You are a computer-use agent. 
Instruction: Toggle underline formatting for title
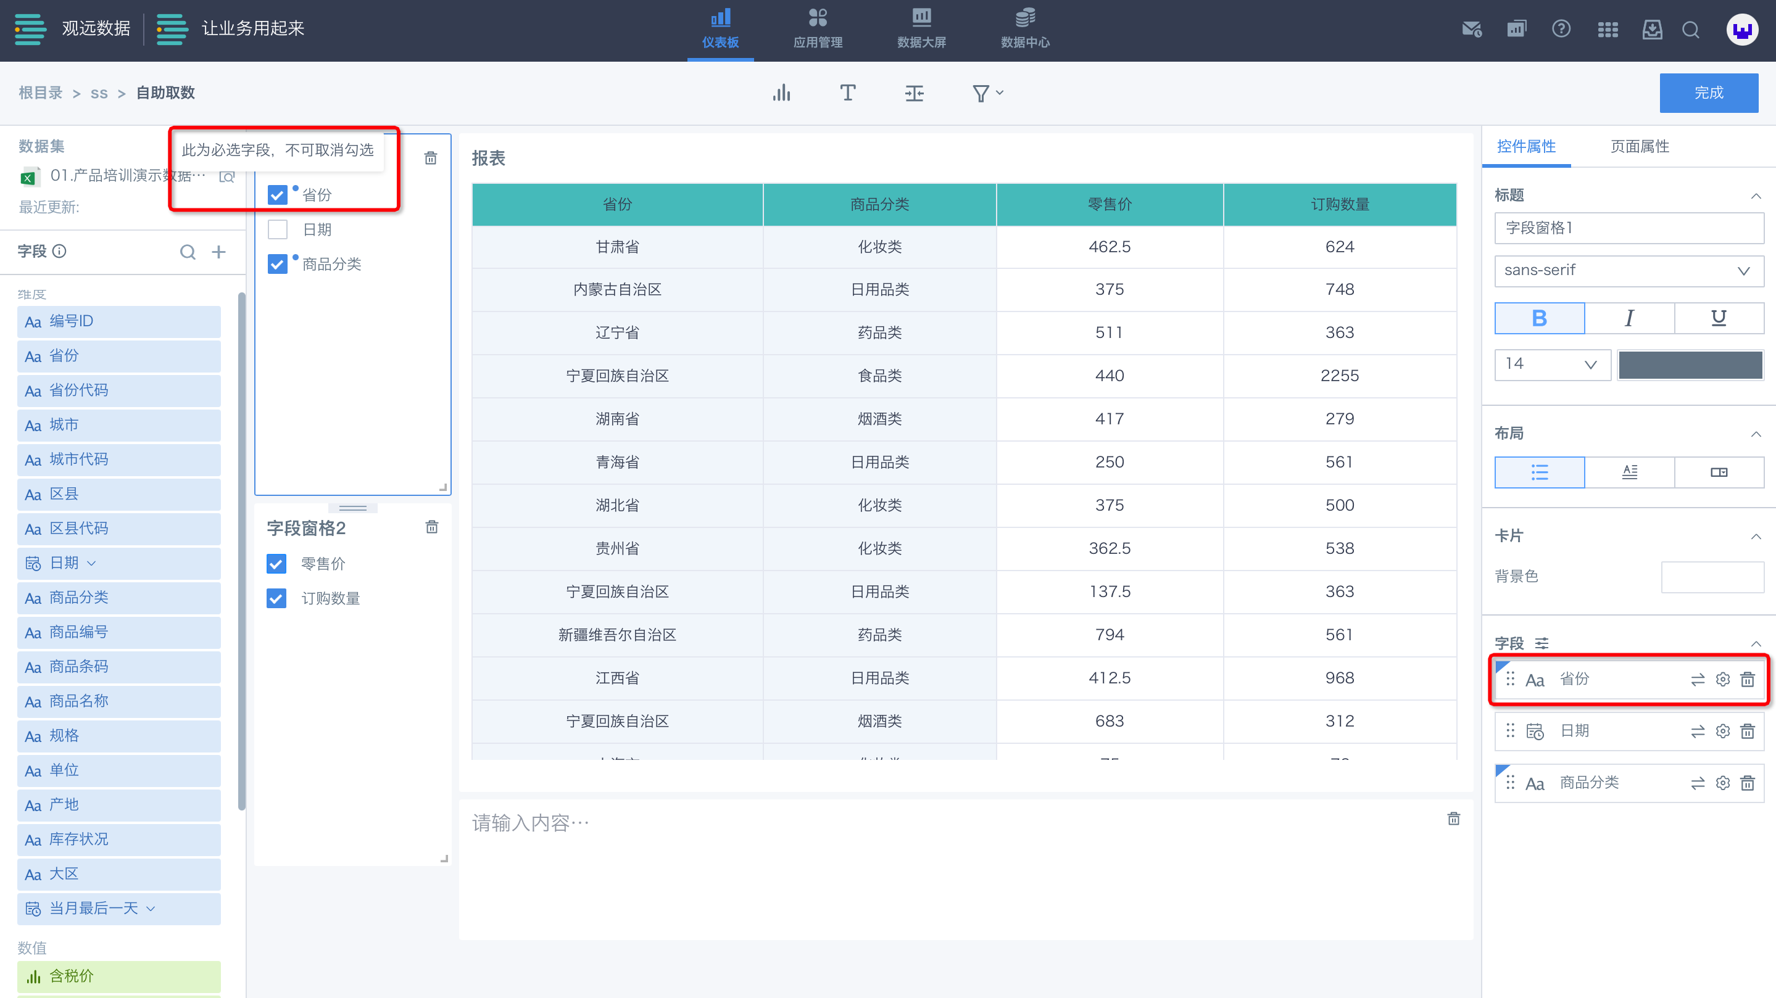[1719, 318]
